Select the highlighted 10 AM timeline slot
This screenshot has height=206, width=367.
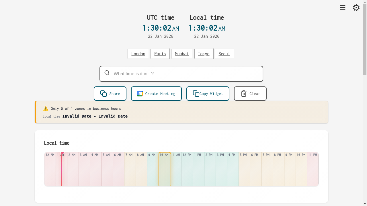(x=165, y=169)
